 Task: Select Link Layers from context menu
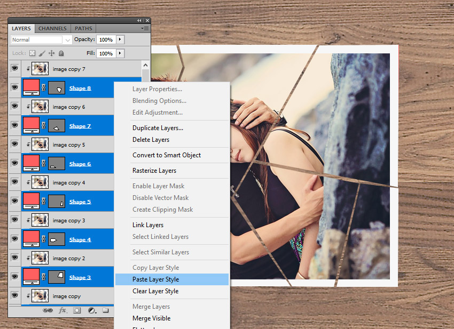[x=172, y=225]
